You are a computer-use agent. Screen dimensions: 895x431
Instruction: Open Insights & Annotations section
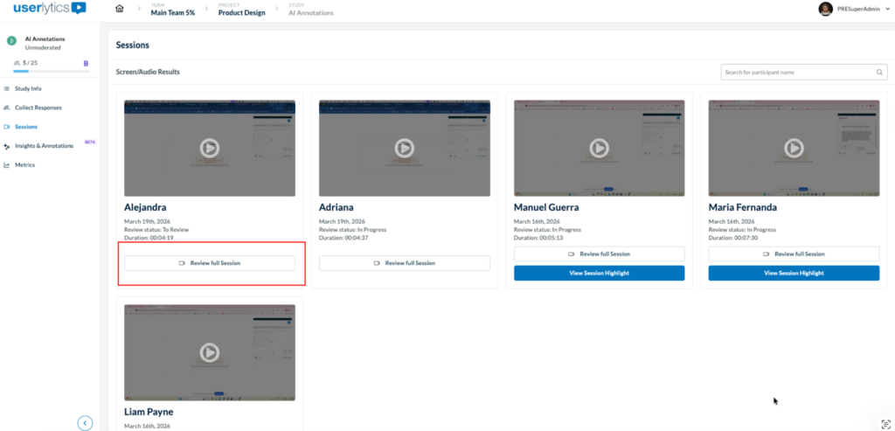pos(44,146)
